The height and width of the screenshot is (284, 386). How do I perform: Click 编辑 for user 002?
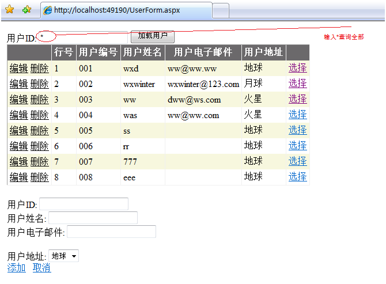click(x=18, y=84)
